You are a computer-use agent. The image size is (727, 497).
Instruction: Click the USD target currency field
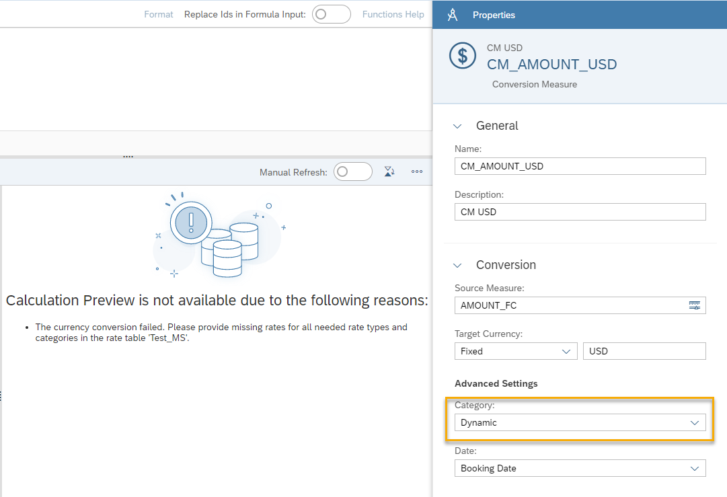tap(644, 351)
